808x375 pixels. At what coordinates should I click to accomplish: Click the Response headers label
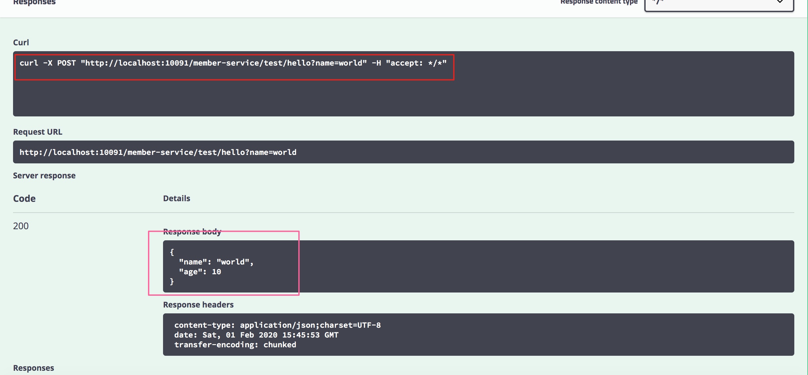point(198,305)
